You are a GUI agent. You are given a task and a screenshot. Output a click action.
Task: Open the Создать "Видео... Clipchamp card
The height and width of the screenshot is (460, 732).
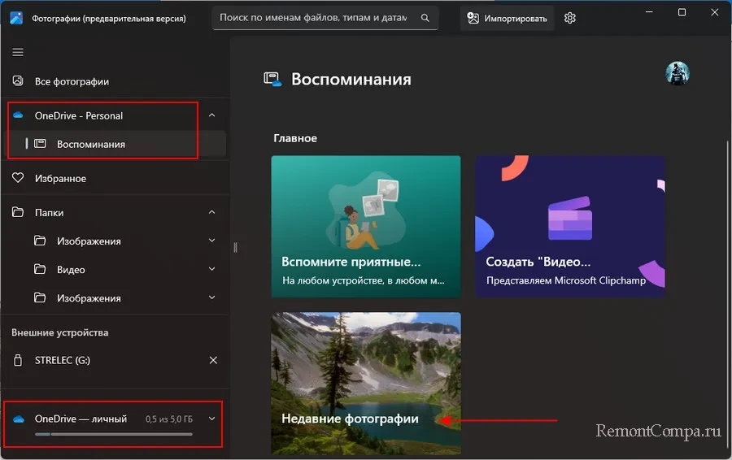pos(570,226)
